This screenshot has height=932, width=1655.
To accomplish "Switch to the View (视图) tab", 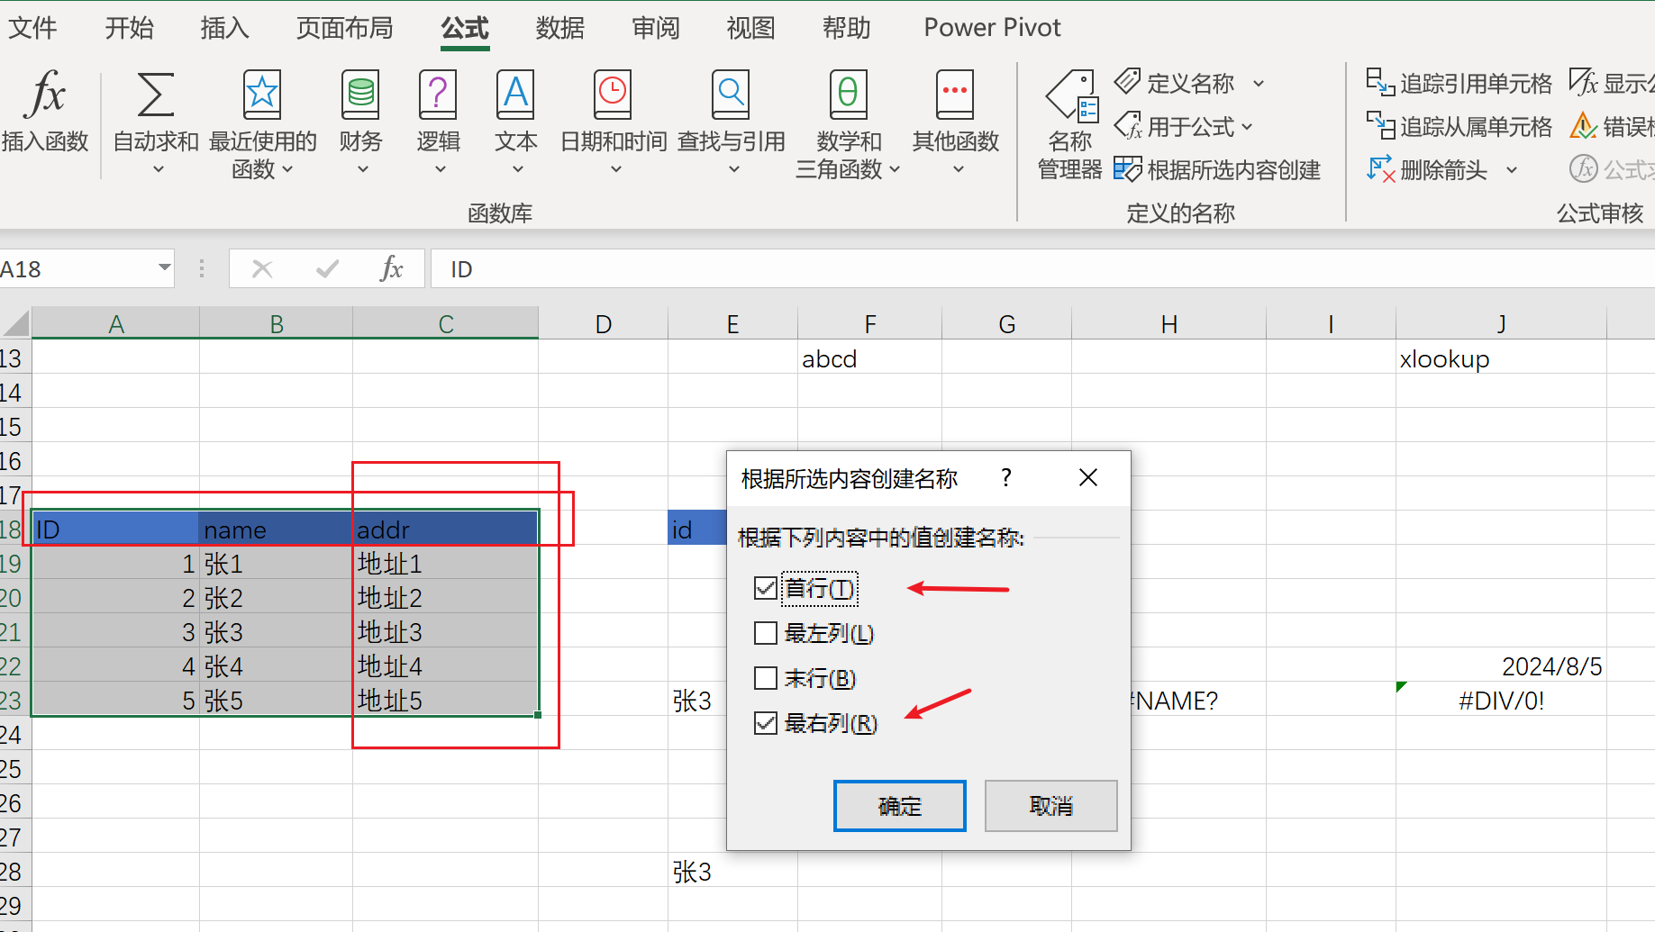I will (x=750, y=28).
